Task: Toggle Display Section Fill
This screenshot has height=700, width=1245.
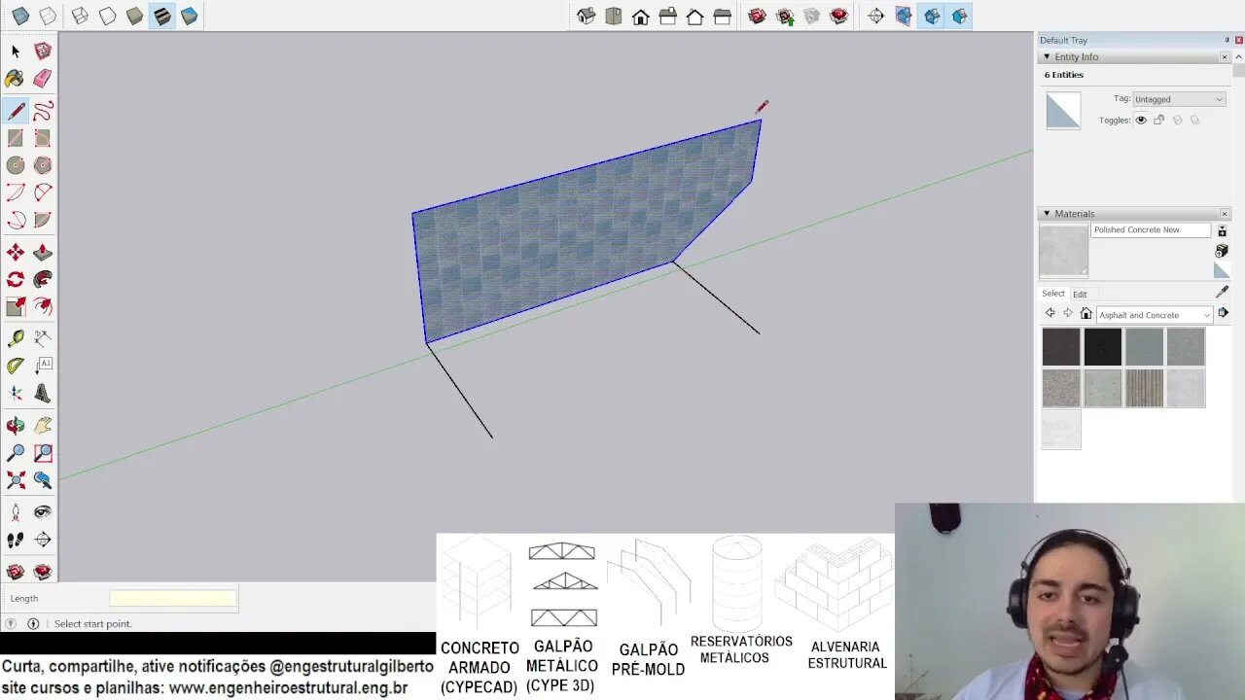Action: pos(959,16)
